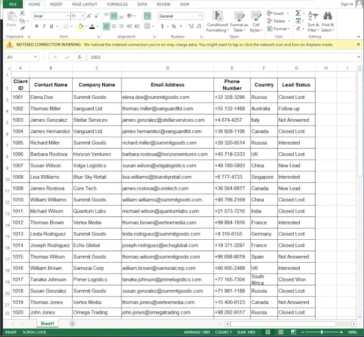364x337 pixels.
Task: Click the Name Box showing A5
Action: 21,57
